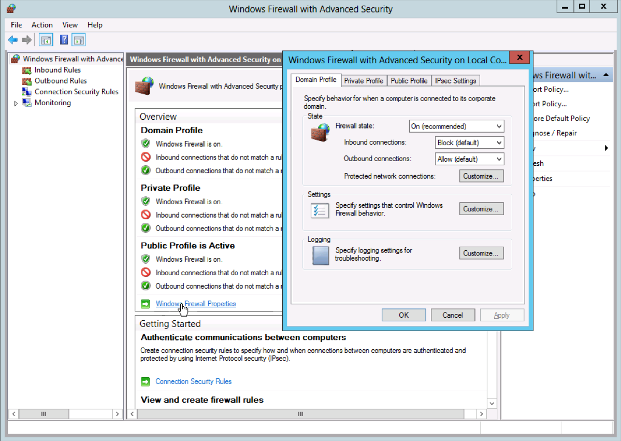
Task: Click the red blocked icon under Domain Profile
Action: click(x=146, y=157)
